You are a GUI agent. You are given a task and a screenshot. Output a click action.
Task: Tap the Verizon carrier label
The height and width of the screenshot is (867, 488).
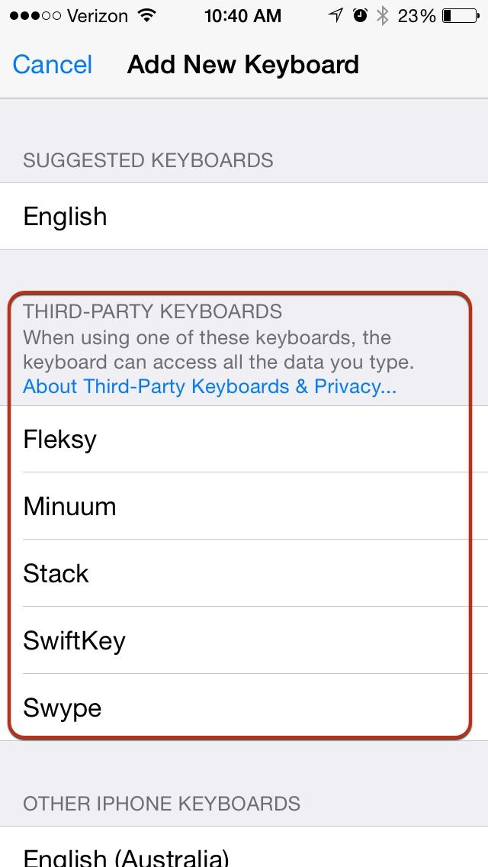point(98,15)
